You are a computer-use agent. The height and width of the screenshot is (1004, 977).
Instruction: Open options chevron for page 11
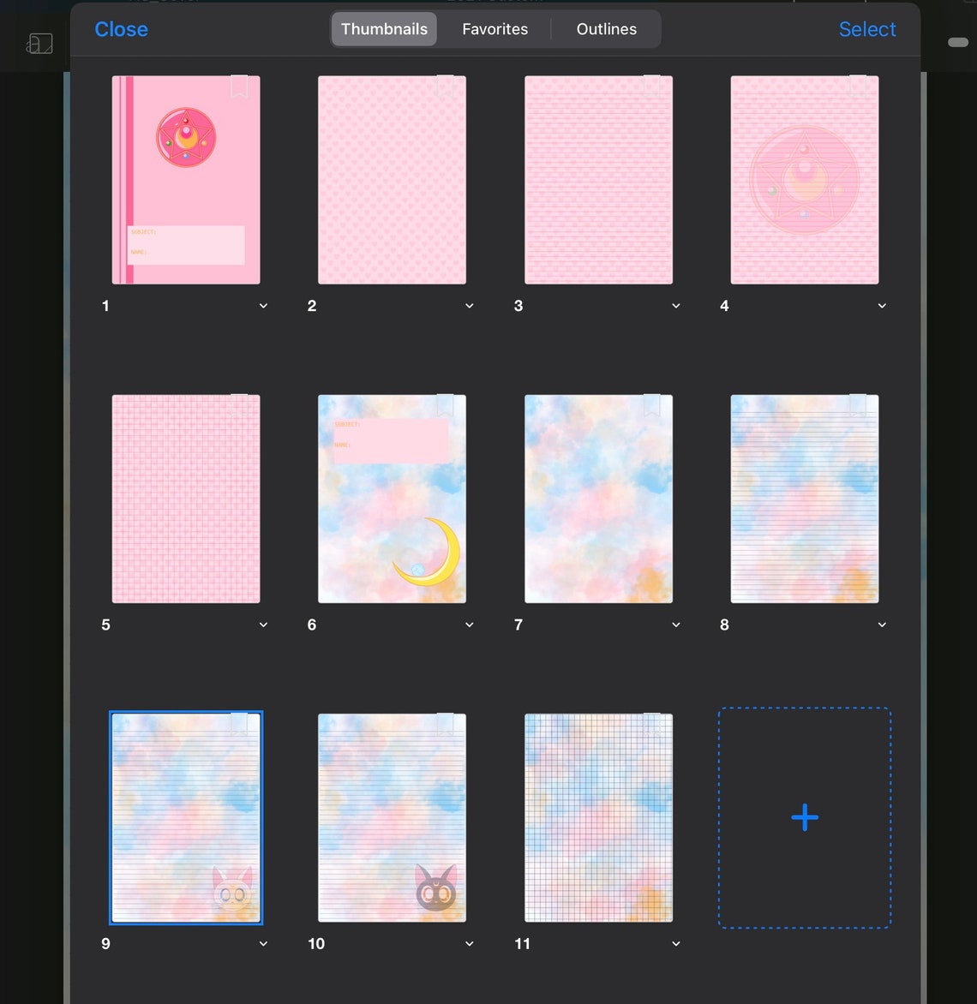[676, 944]
